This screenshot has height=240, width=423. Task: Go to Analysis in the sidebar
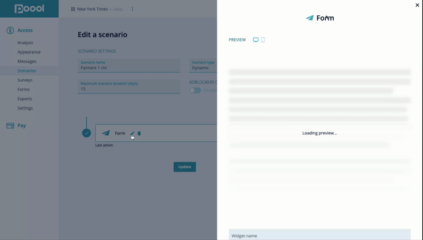(x=25, y=42)
